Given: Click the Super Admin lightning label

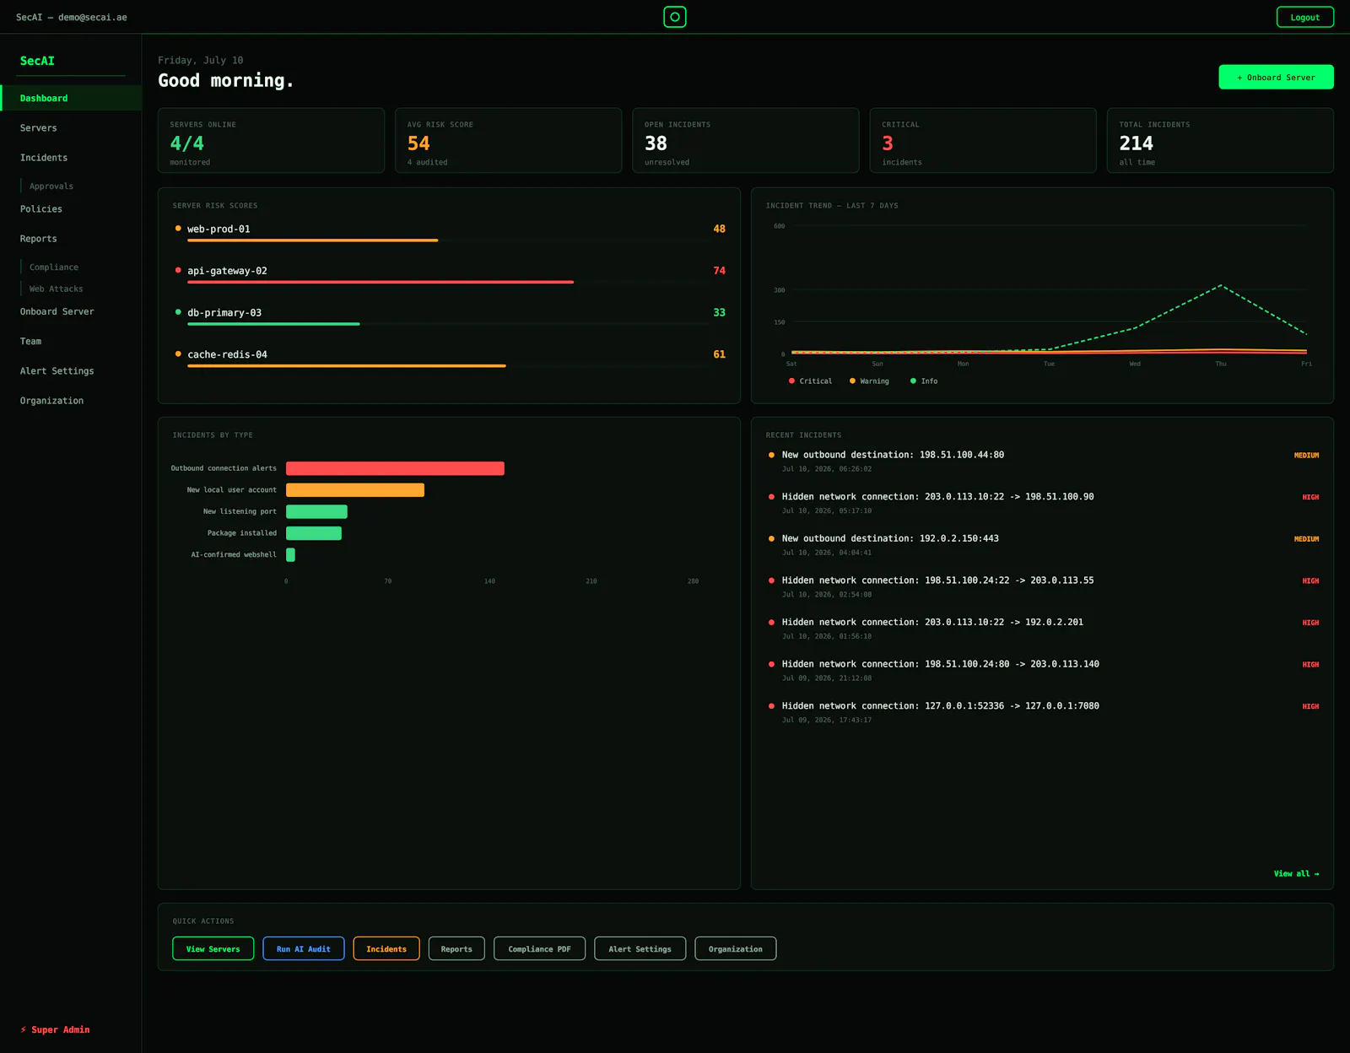Looking at the screenshot, I should tap(55, 1029).
